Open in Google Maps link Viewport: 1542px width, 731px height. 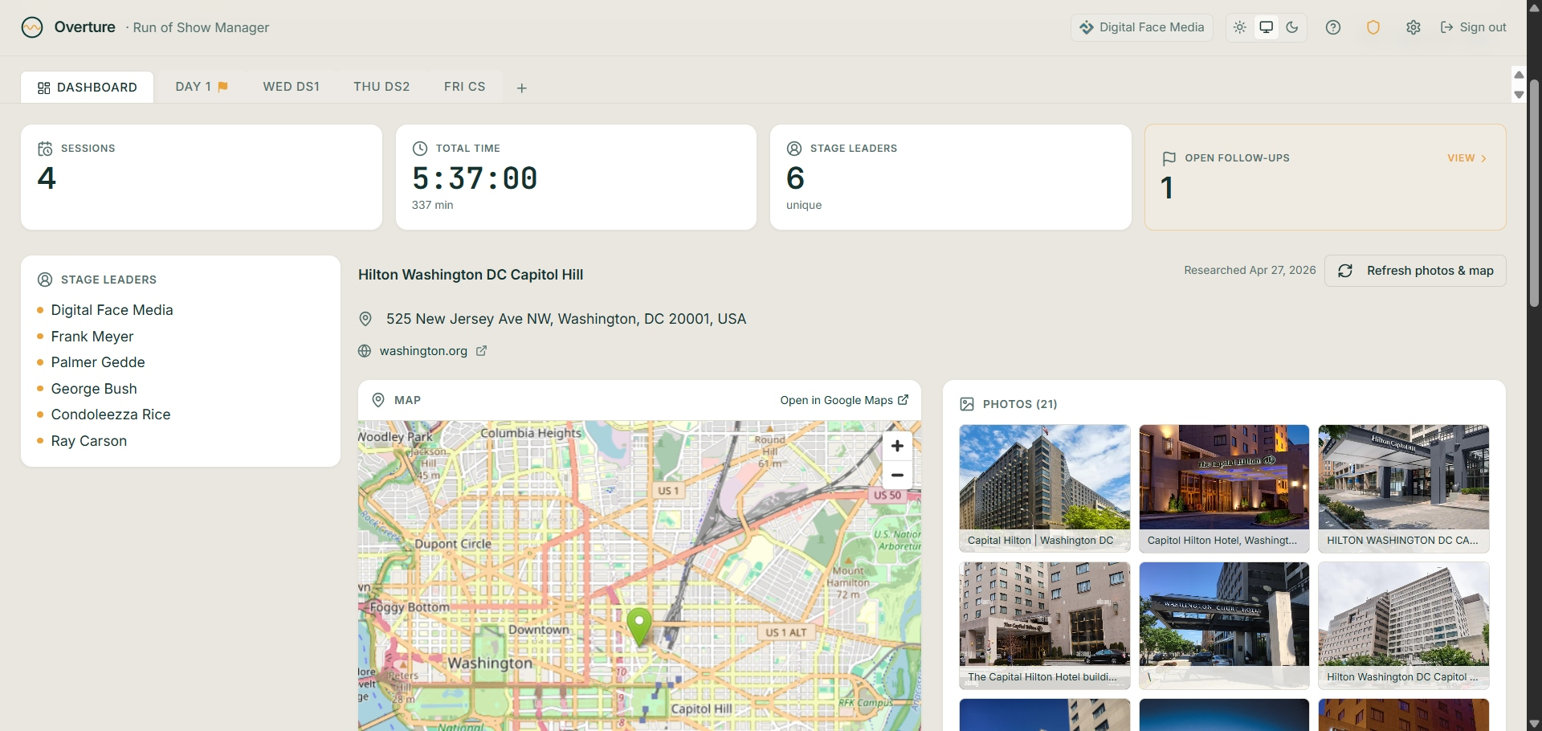click(x=844, y=400)
